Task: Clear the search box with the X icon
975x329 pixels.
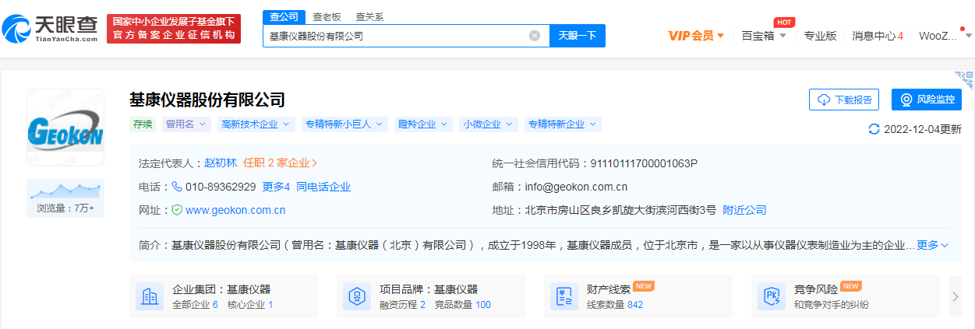Action: coord(535,36)
